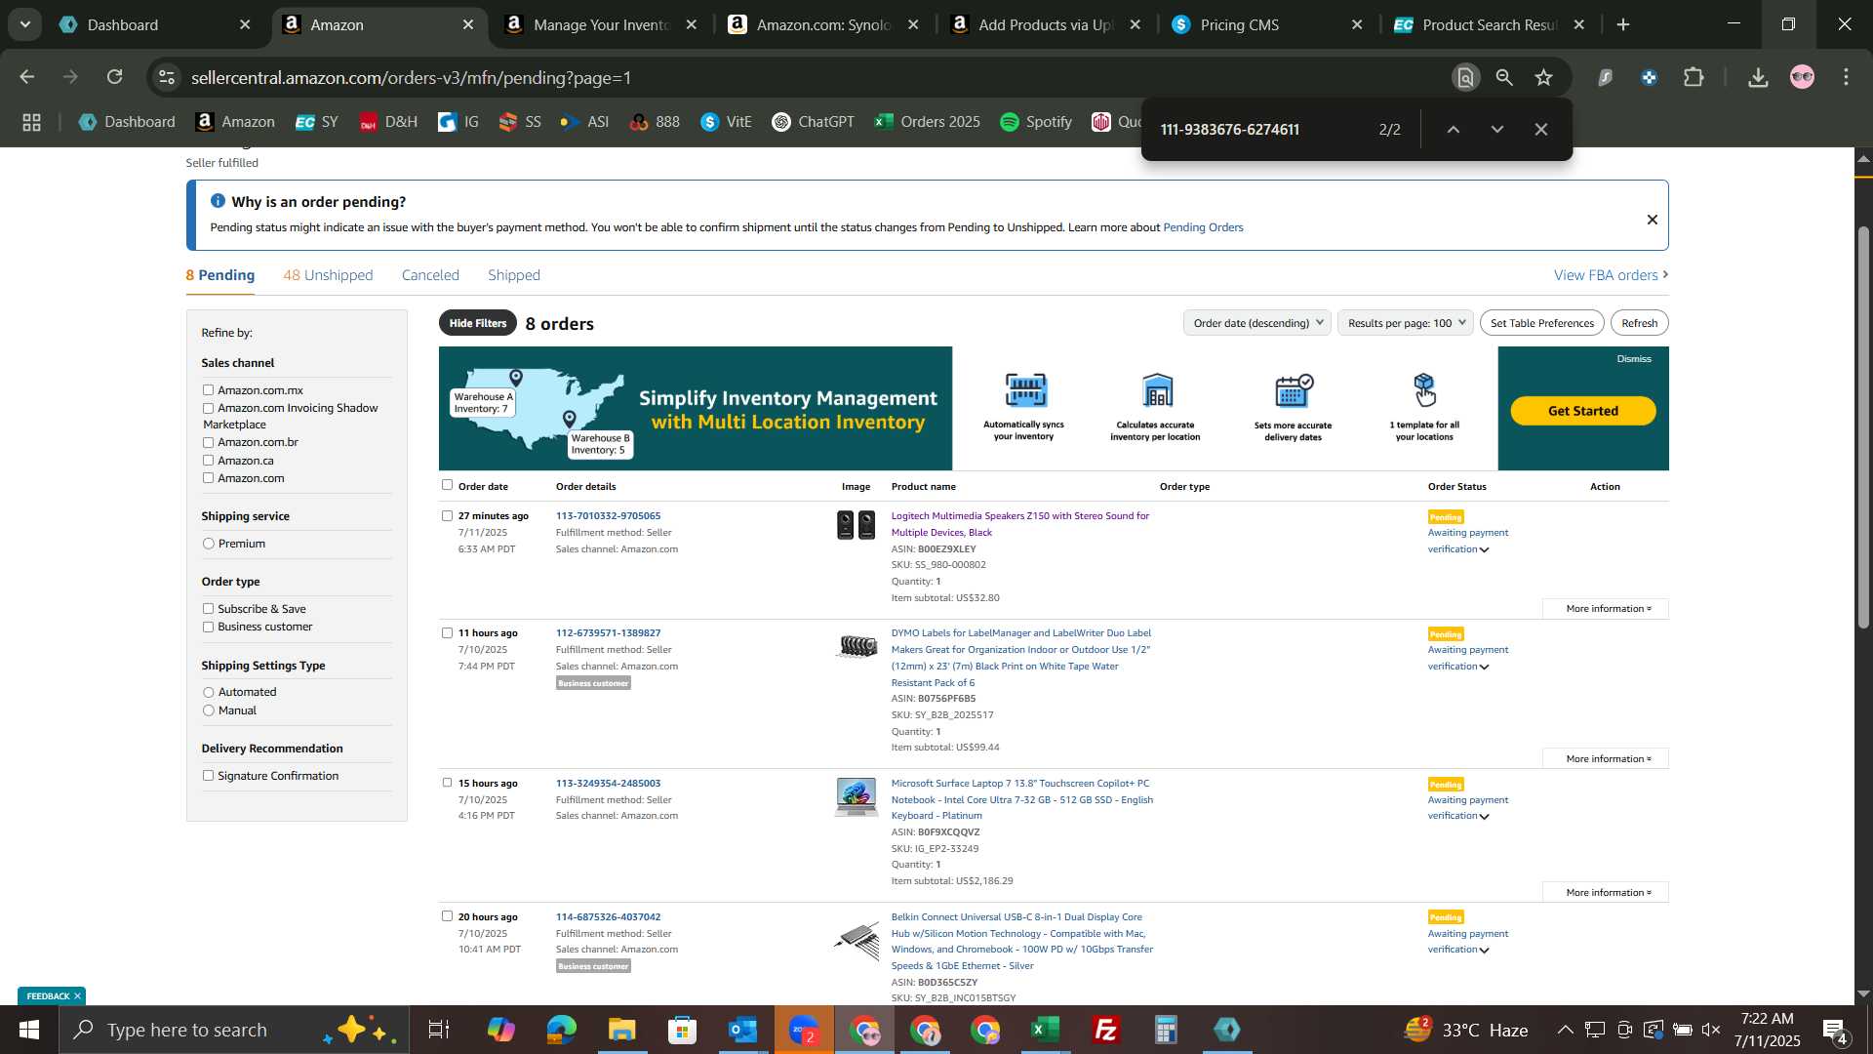The image size is (1873, 1054).
Task: Jump to previous find-in-page match
Action: [1453, 129]
